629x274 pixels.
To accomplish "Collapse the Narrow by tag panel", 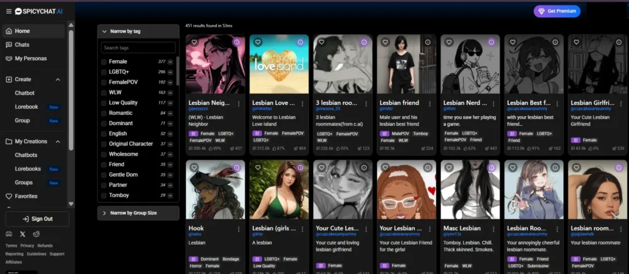I will pyautogui.click(x=104, y=31).
